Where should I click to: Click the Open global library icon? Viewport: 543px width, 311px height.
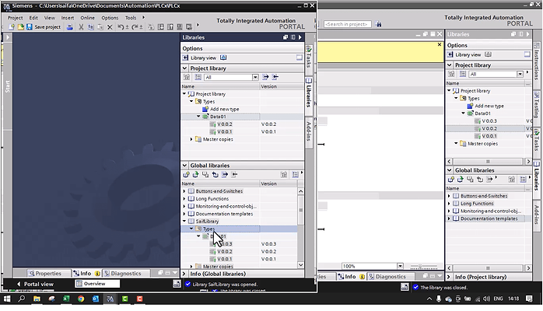point(196,175)
